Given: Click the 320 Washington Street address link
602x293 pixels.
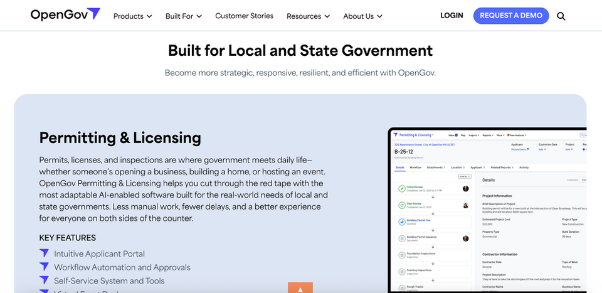Looking at the screenshot, I should [x=425, y=145].
